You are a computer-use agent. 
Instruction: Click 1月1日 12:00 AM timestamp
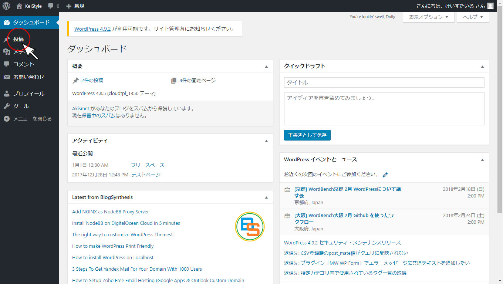90,165
